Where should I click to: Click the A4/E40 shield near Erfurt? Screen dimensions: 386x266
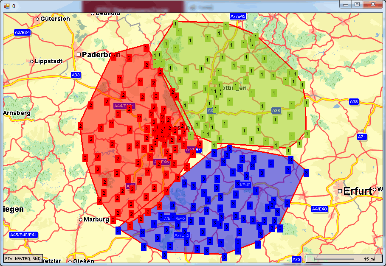pyautogui.click(x=319, y=209)
